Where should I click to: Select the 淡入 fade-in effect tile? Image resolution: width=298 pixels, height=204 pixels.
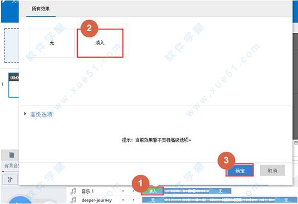[100, 43]
